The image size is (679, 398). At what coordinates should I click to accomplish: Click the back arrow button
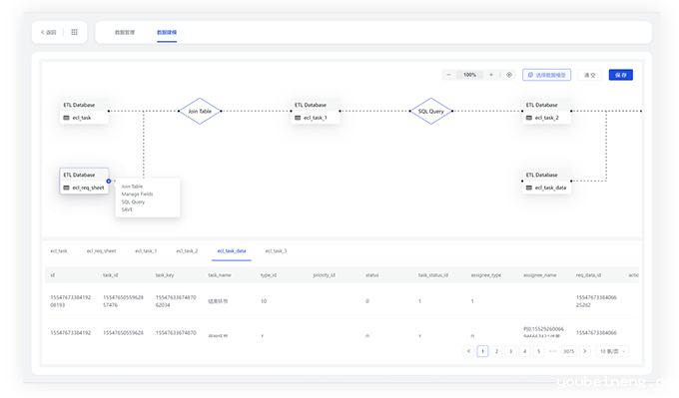pos(49,32)
